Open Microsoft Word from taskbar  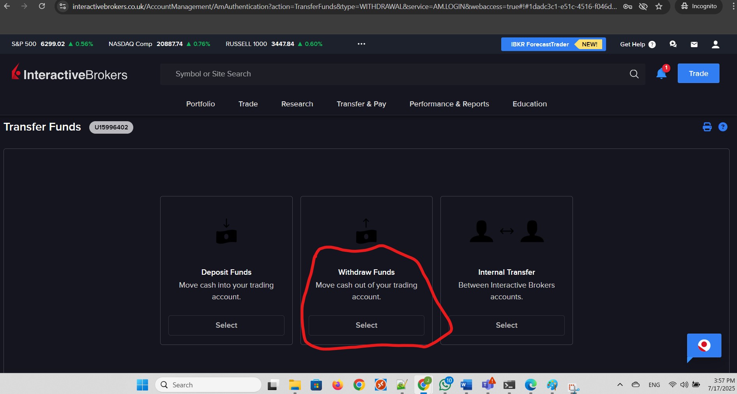click(x=466, y=385)
